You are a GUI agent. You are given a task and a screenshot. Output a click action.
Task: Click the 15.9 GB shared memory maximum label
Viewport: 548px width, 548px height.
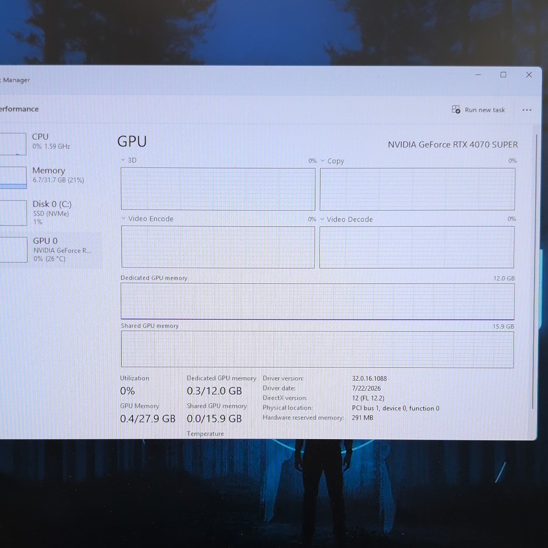(503, 327)
